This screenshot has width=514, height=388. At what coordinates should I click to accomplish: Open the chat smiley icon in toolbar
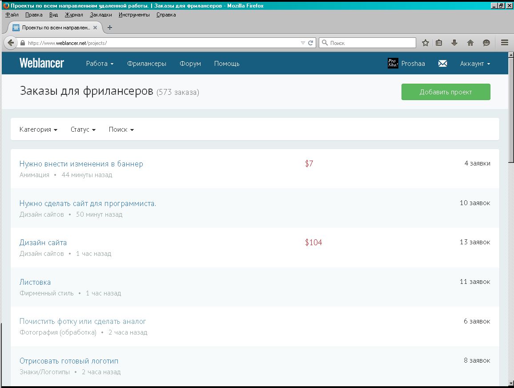pyautogui.click(x=486, y=43)
